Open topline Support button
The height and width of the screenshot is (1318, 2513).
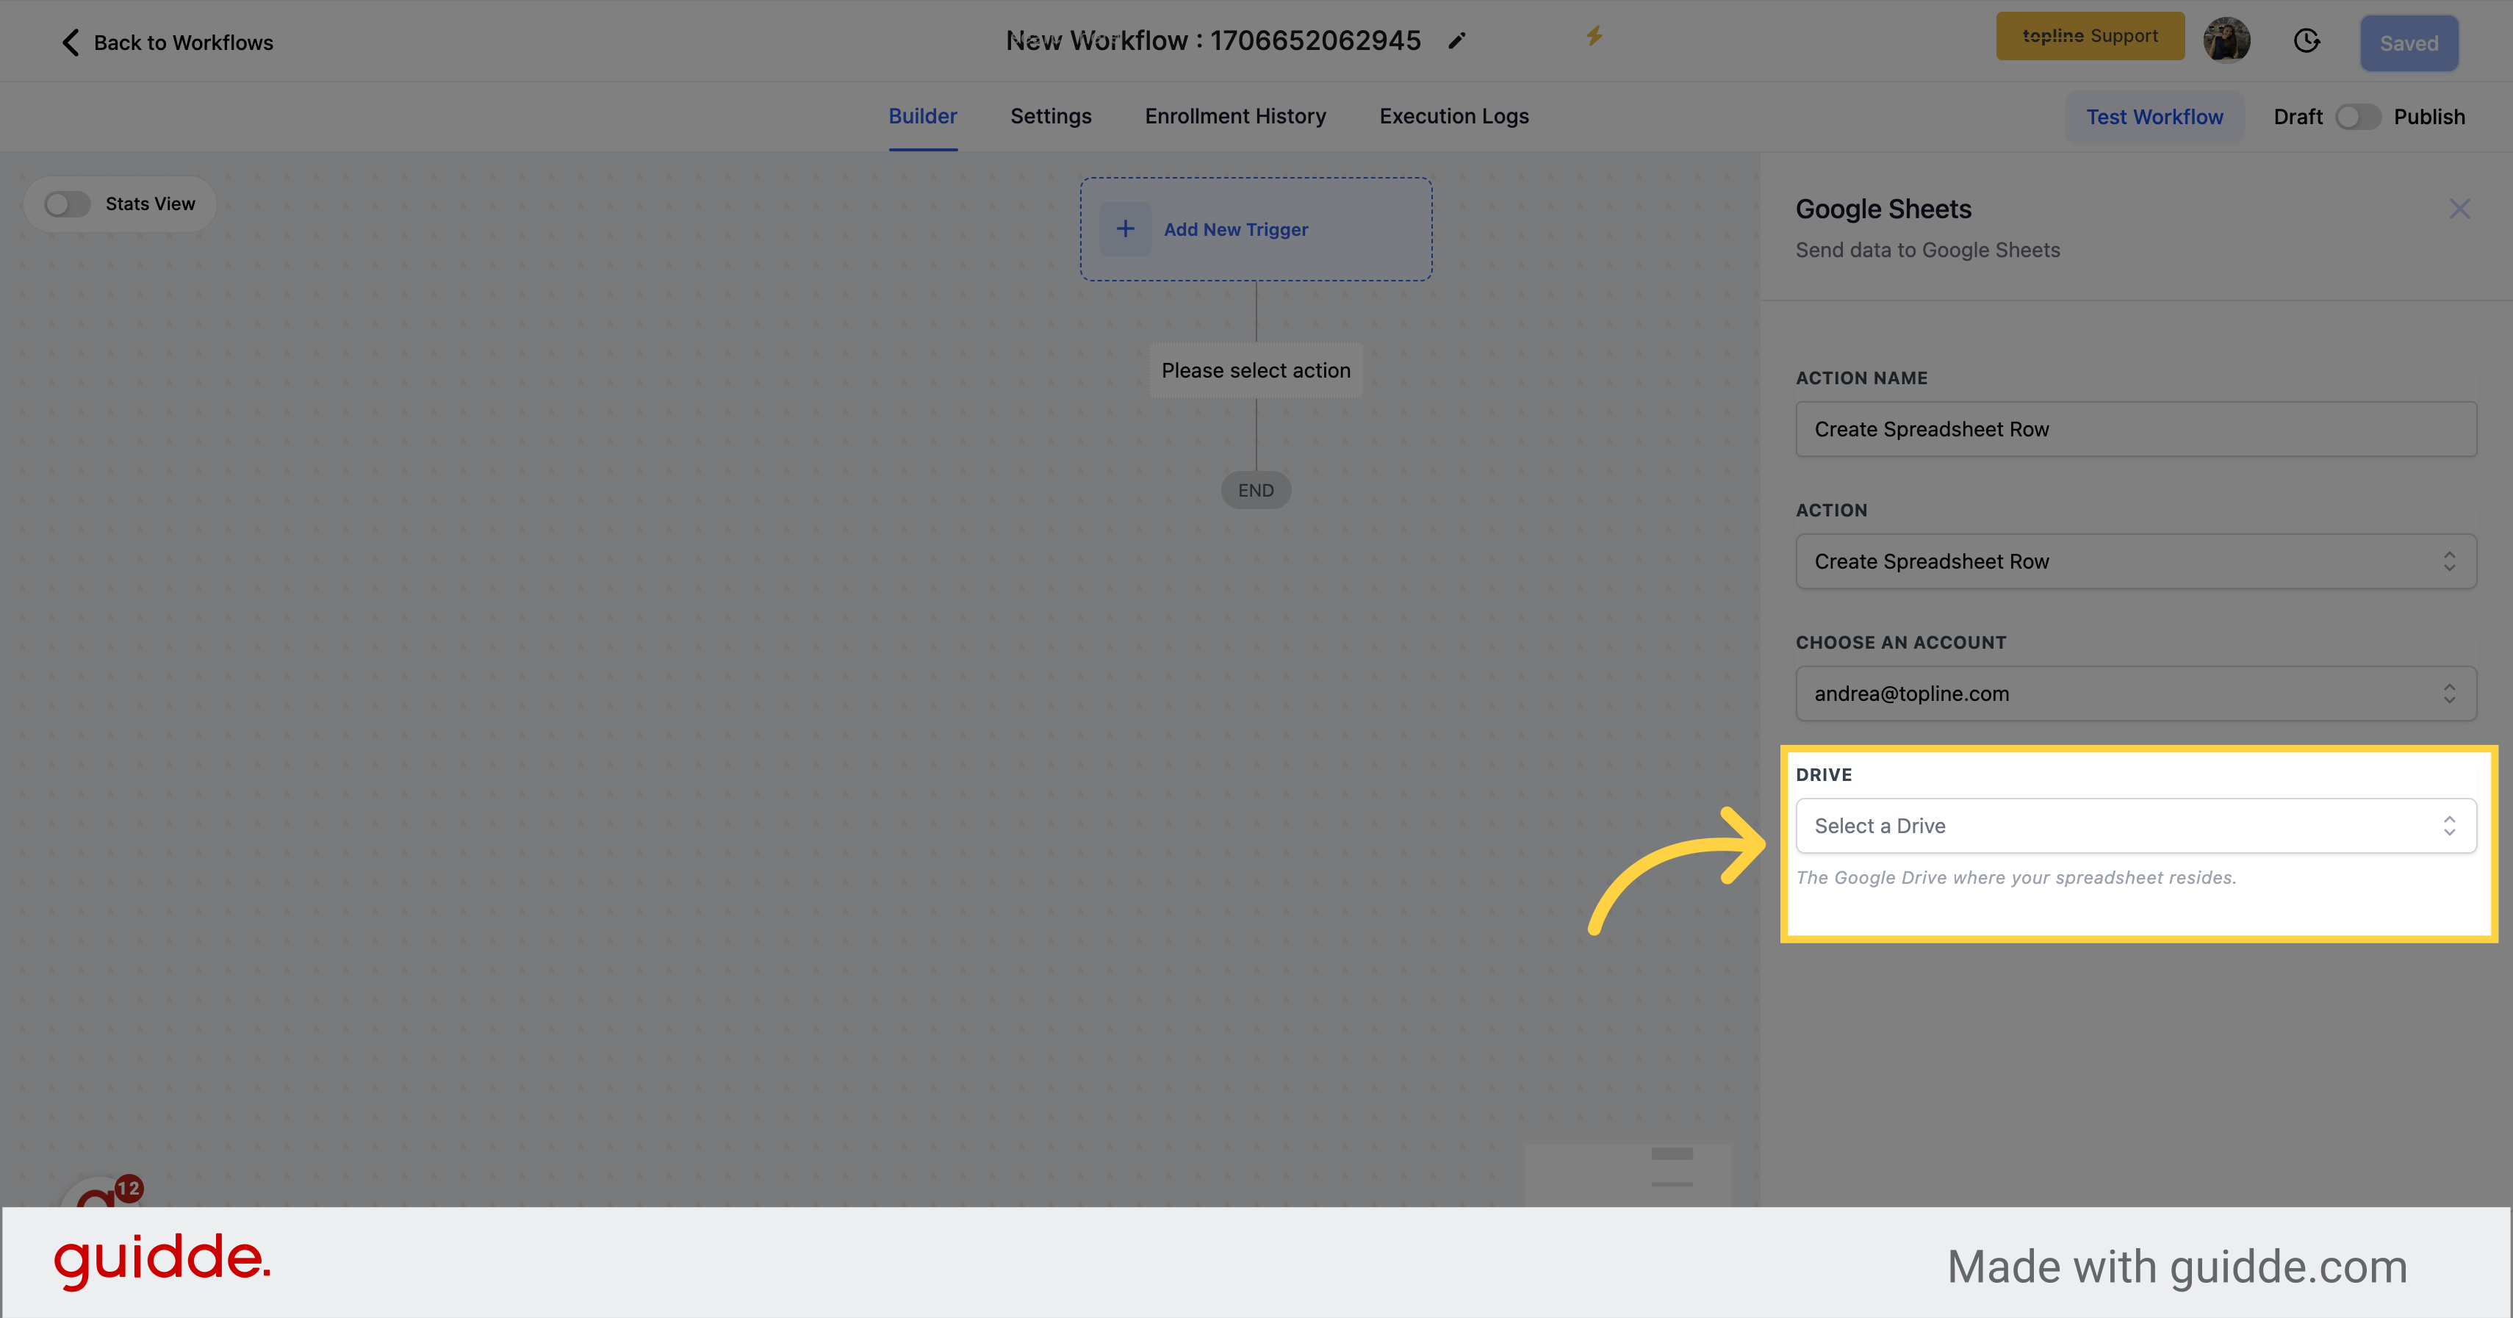point(2090,36)
